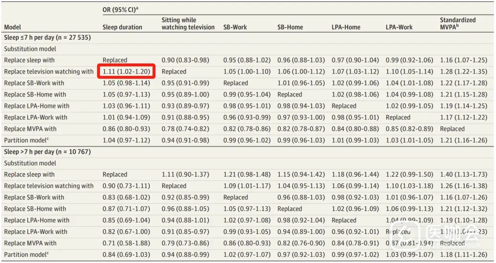Select 'Sleep >7 h per day (n = 10 767)' section heading
The image size is (496, 263).
[x=47, y=152]
